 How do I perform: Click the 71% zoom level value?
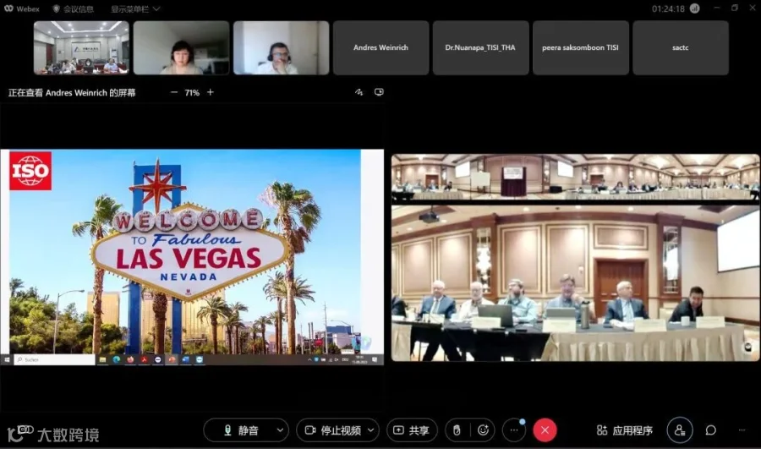click(192, 93)
